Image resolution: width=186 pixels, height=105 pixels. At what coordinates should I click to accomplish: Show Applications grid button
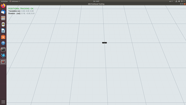(x=3, y=102)
